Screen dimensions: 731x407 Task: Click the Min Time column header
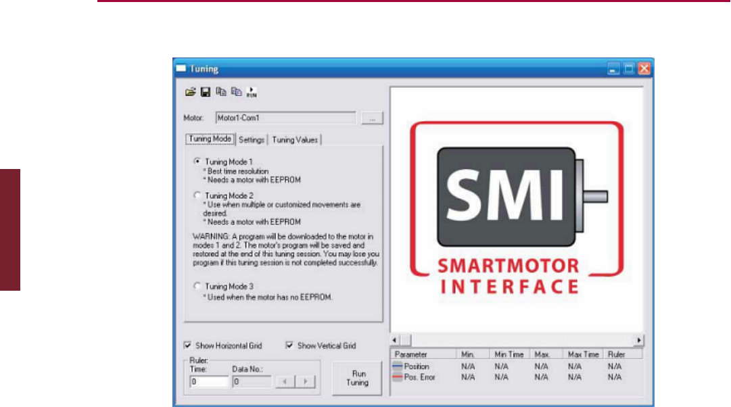tap(510, 354)
